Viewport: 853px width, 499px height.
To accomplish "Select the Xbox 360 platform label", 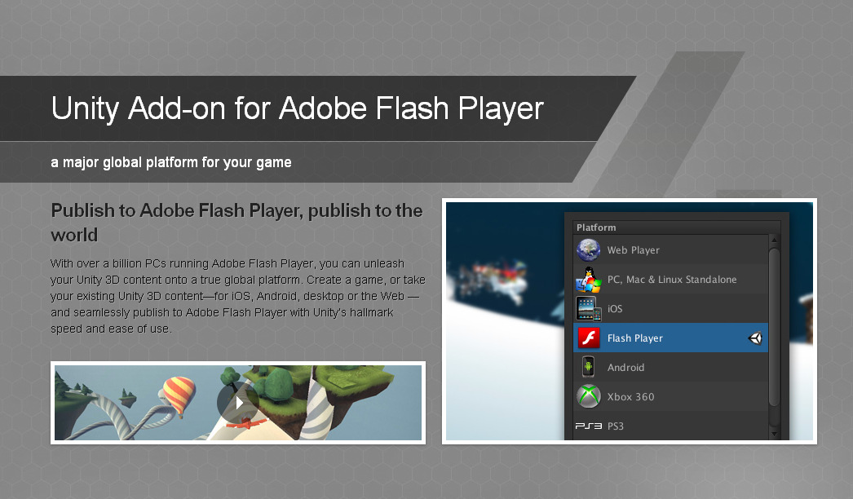I will pos(630,397).
